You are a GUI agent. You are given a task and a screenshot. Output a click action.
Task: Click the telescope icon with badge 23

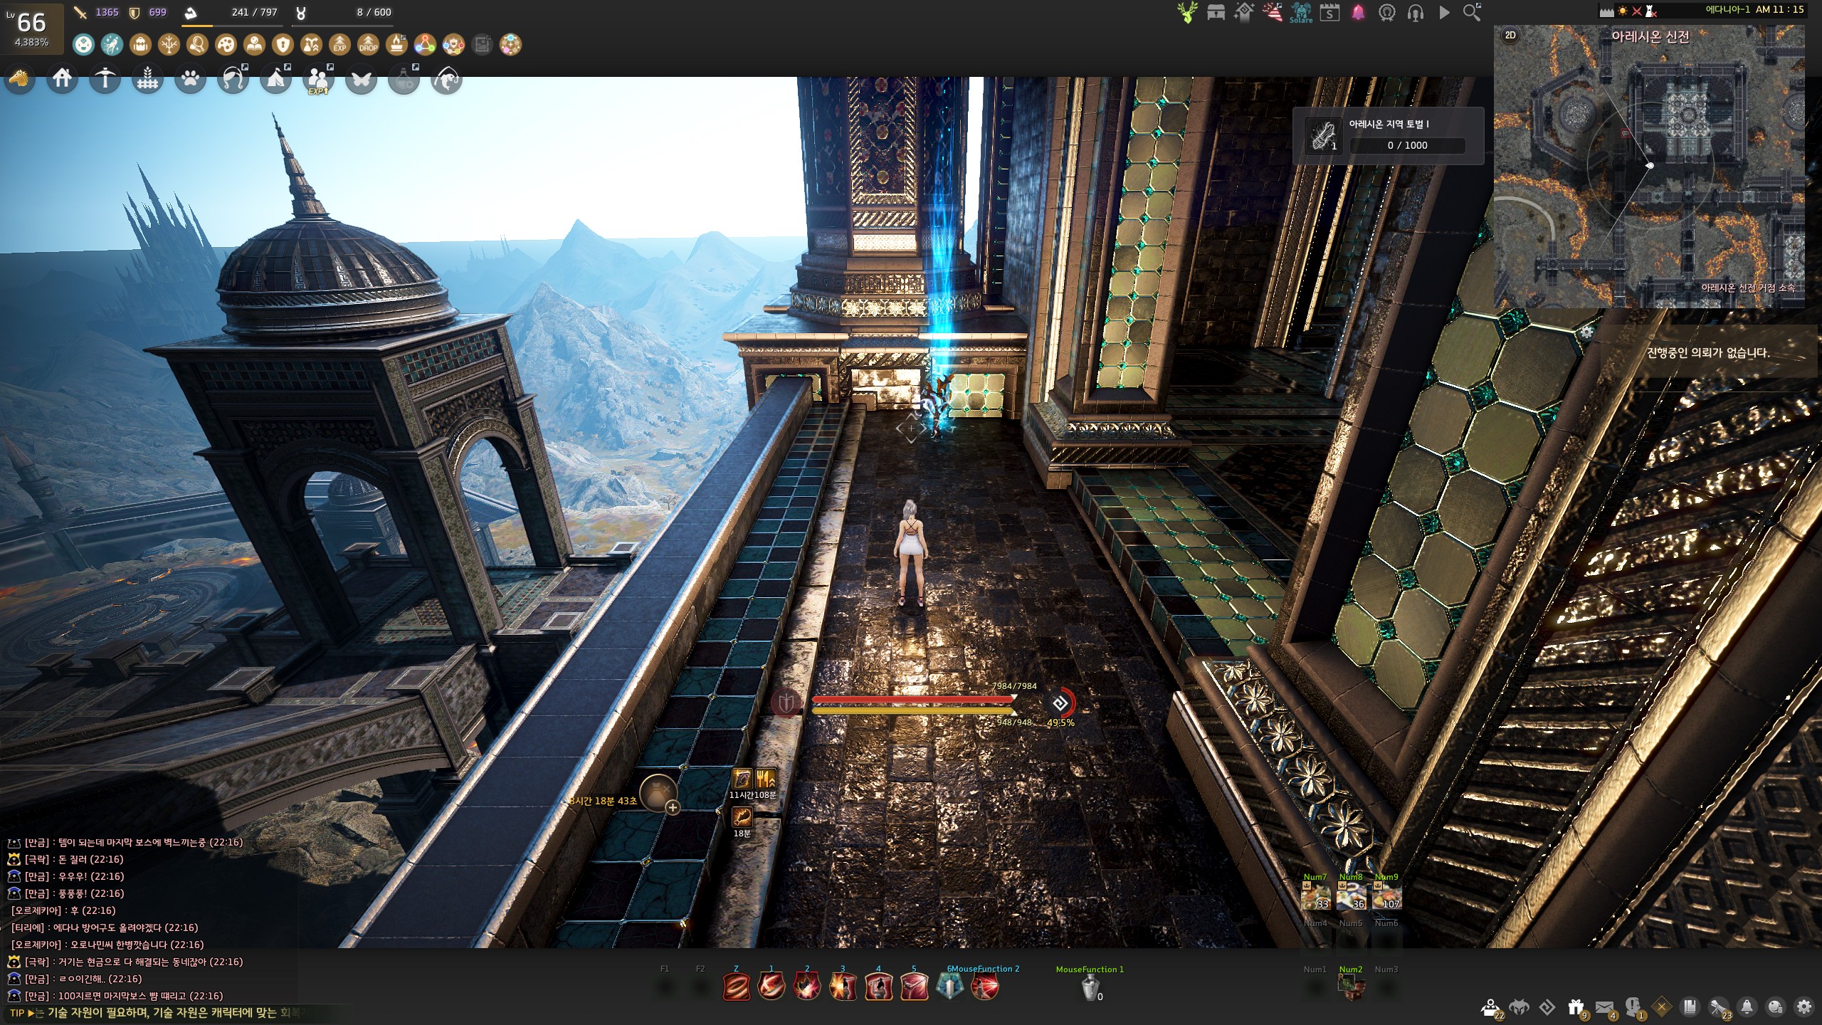[1719, 1007]
